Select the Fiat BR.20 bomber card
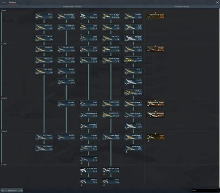 (133, 16)
